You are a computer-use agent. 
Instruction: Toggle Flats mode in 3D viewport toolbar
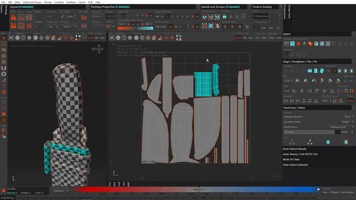pyautogui.click(x=102, y=38)
